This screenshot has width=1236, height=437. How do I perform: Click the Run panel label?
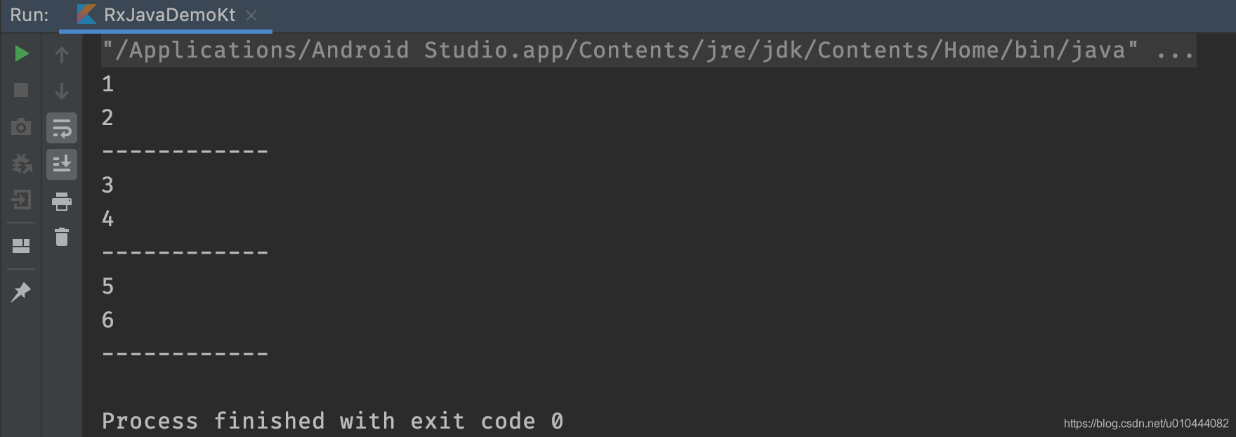[x=30, y=14]
